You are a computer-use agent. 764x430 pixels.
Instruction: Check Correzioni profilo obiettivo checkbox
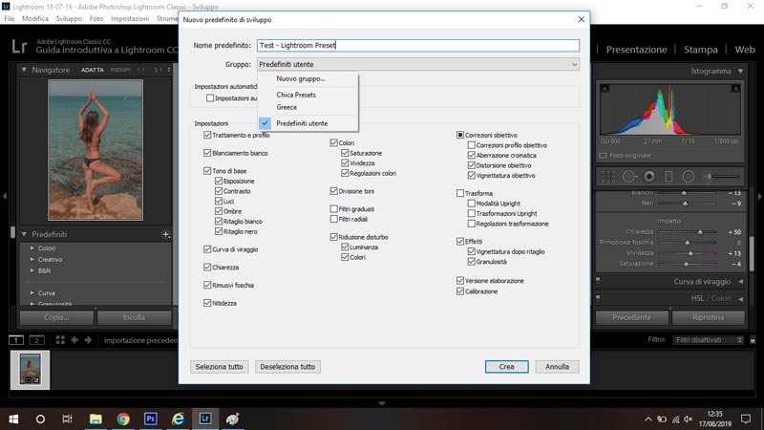click(x=471, y=145)
